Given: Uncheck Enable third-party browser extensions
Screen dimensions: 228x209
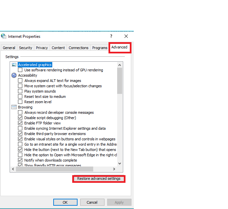Looking at the screenshot, I should click(x=20, y=134).
